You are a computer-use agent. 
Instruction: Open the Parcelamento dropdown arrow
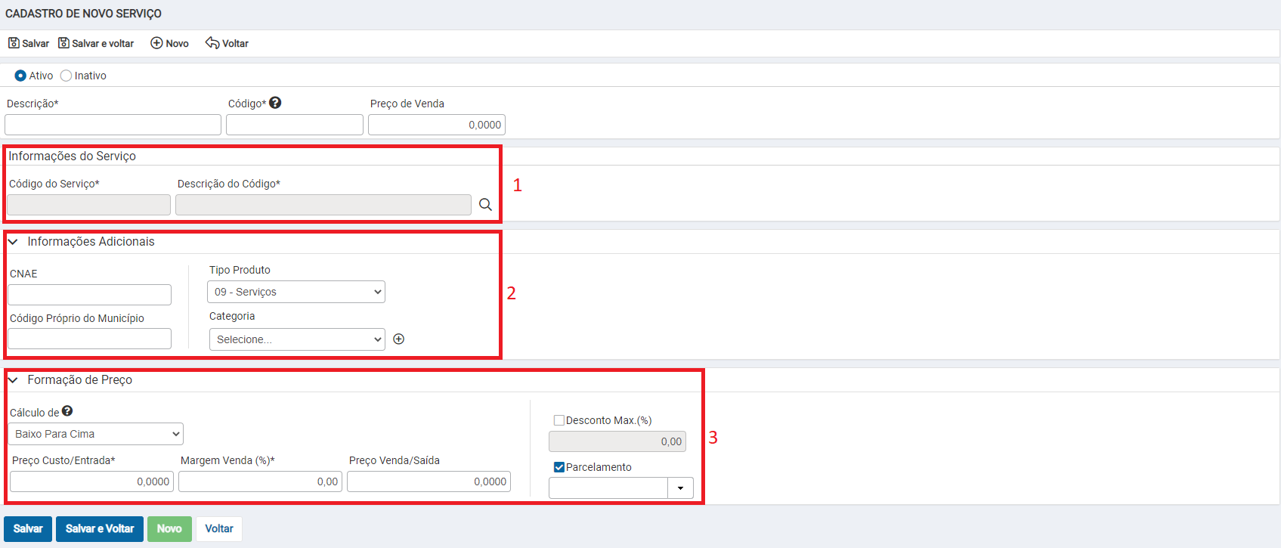[x=680, y=488]
